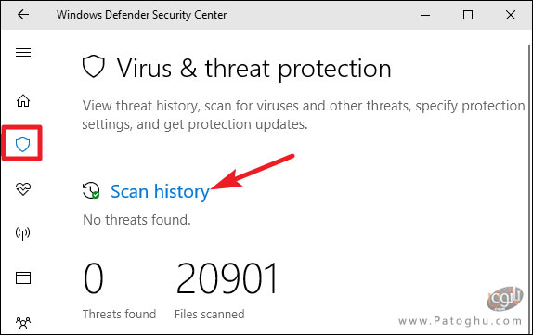
Task: Minimize the Windows Defender Security Center window
Action: pos(425,15)
